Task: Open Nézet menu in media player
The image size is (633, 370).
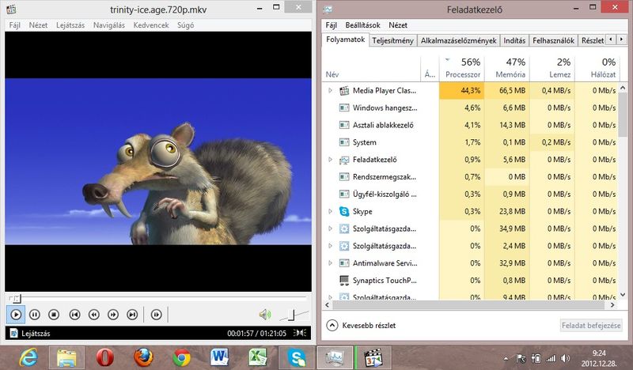Action: (x=38, y=25)
